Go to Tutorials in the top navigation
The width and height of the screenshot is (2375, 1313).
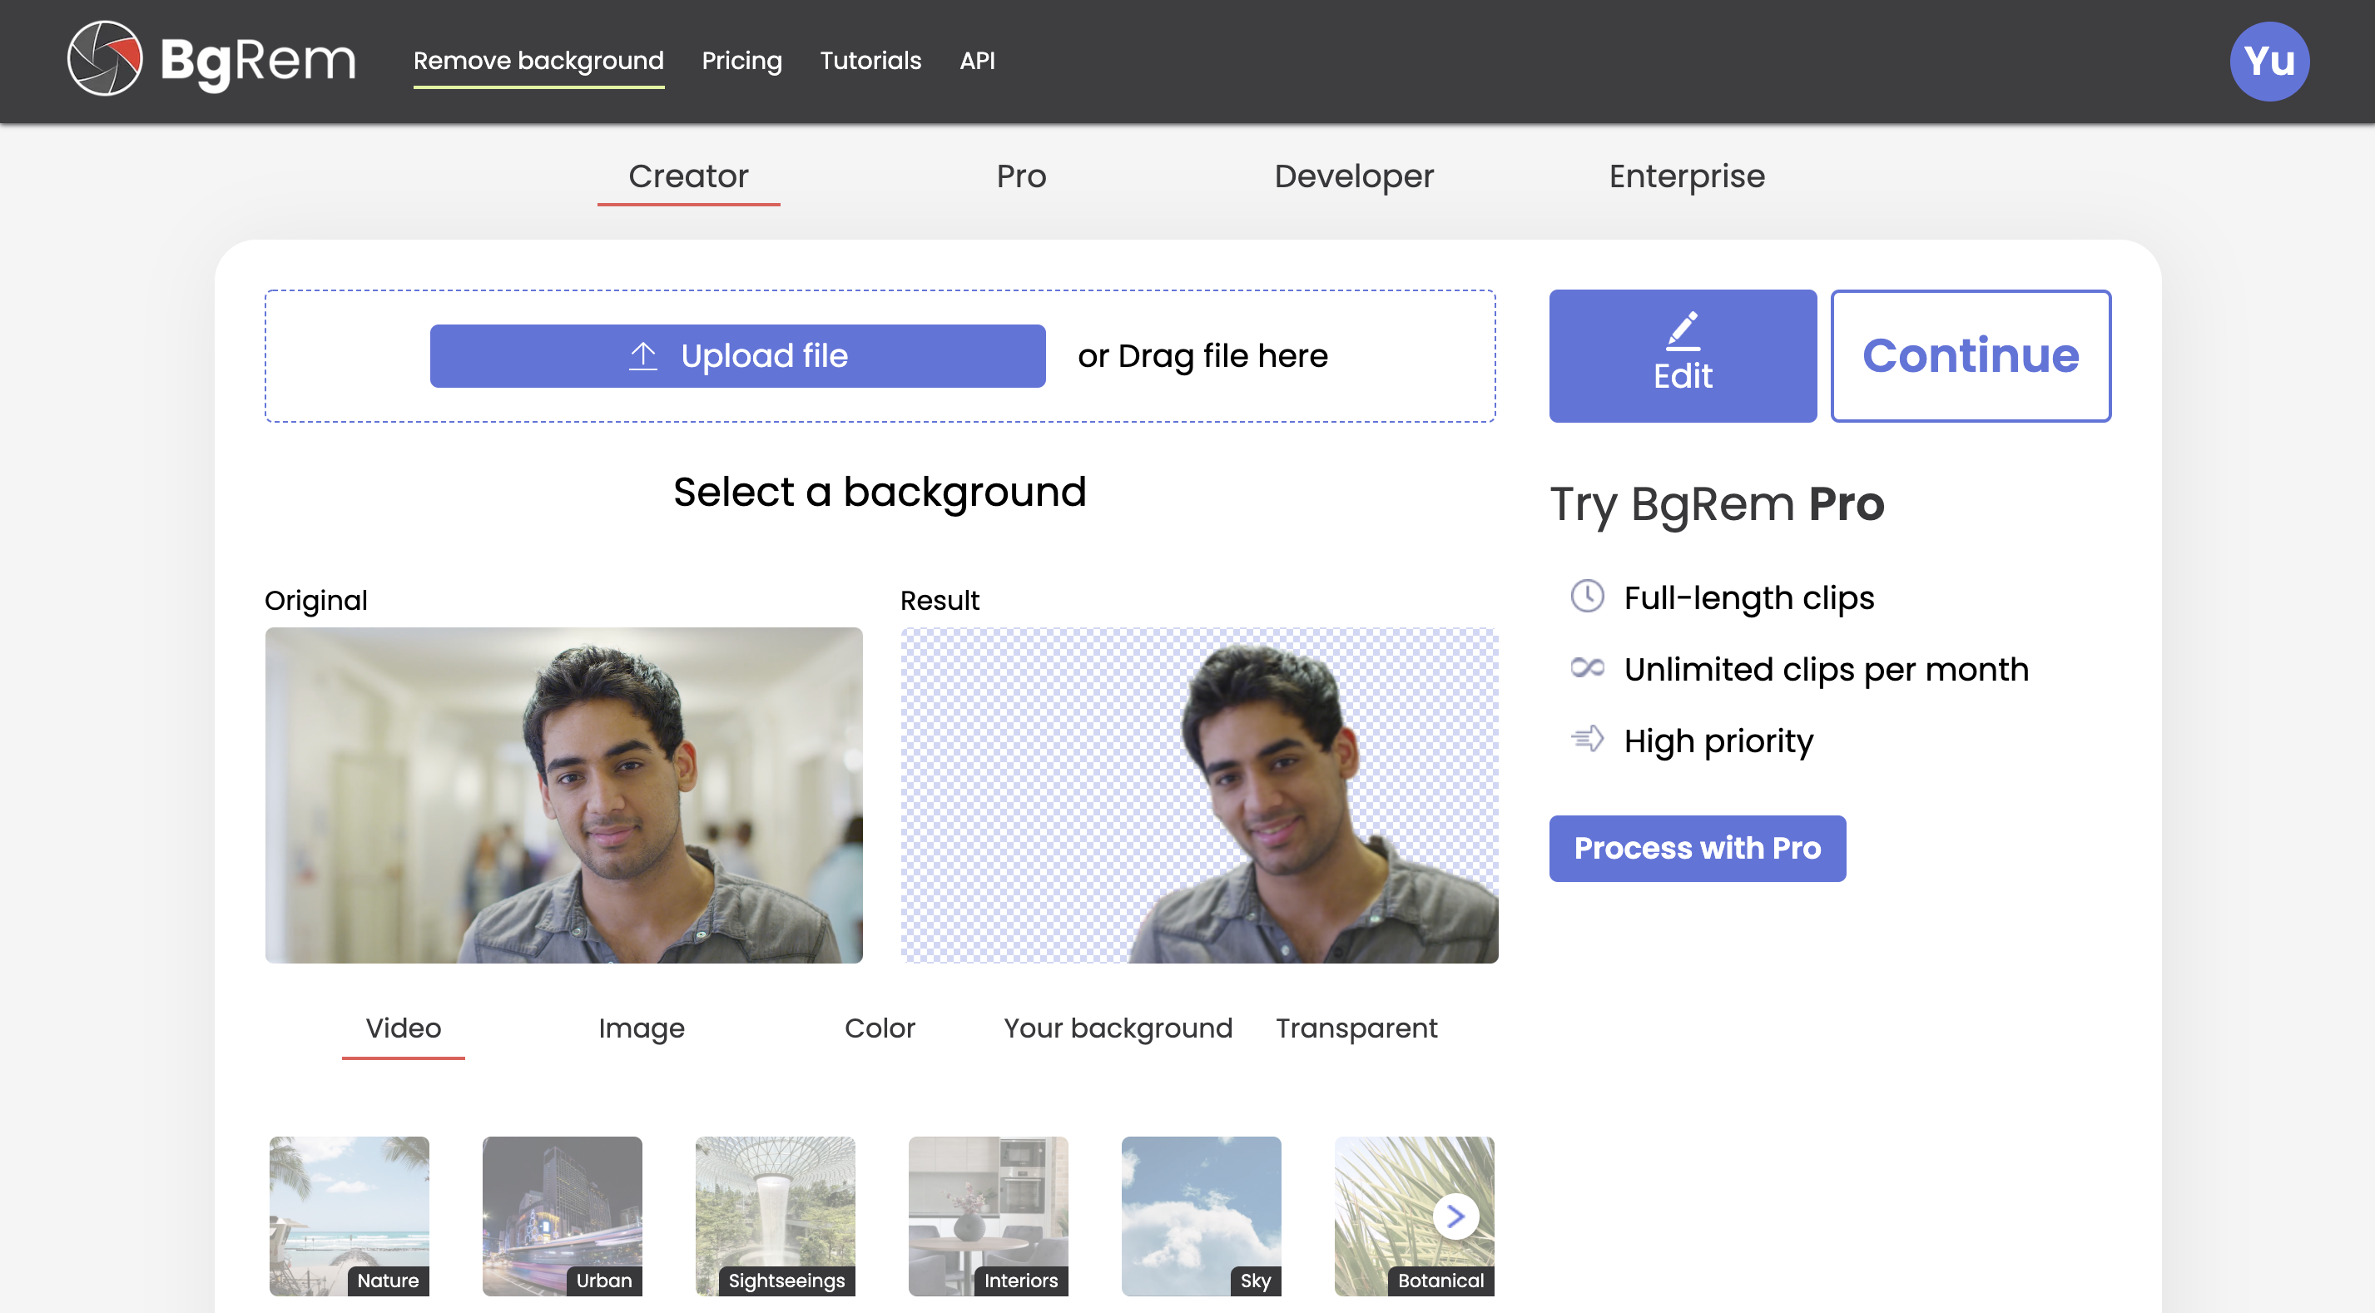pyautogui.click(x=870, y=61)
